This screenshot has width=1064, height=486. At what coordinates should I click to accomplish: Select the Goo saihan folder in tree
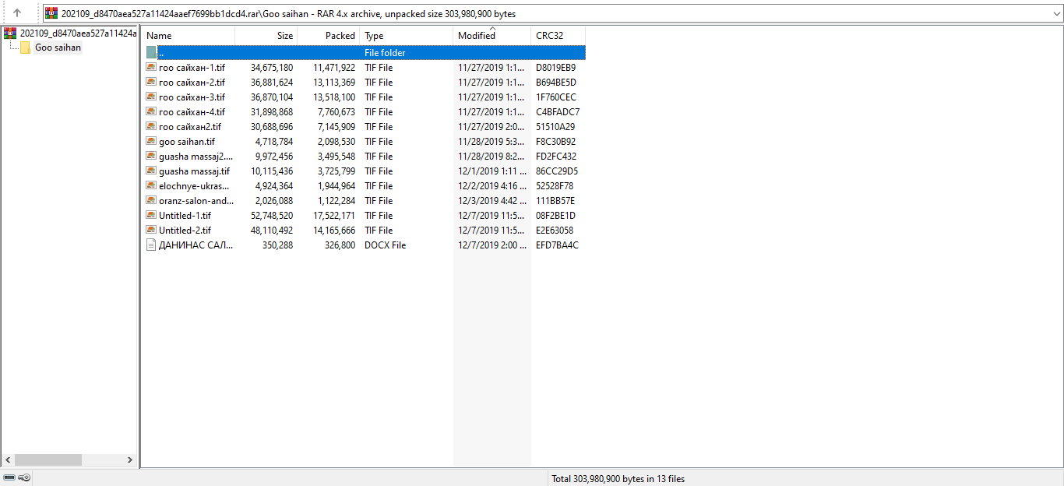point(57,48)
